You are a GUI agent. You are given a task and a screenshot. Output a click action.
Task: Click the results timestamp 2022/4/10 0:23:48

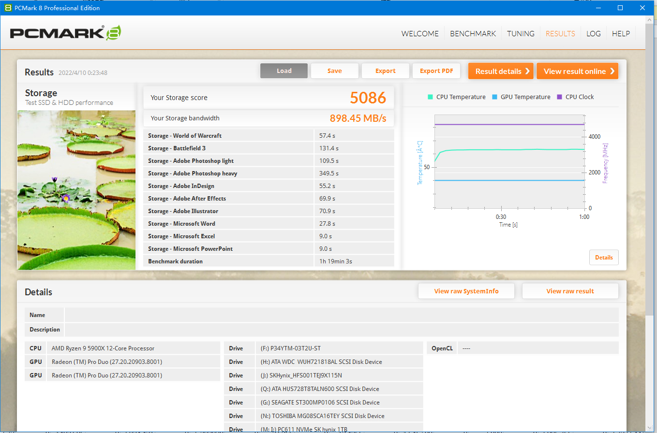83,73
